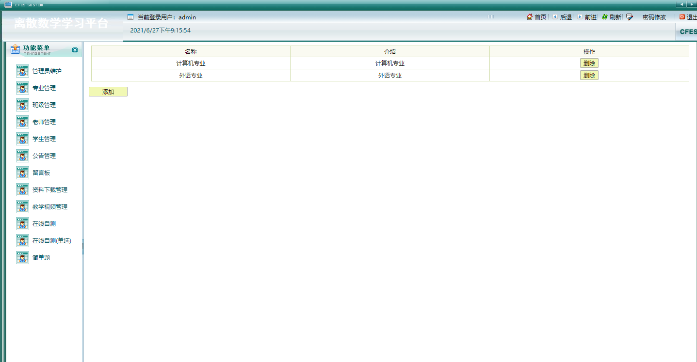Click the right arrow button in the title bar
Image resolution: width=697 pixels, height=362 pixels.
tap(692, 4)
